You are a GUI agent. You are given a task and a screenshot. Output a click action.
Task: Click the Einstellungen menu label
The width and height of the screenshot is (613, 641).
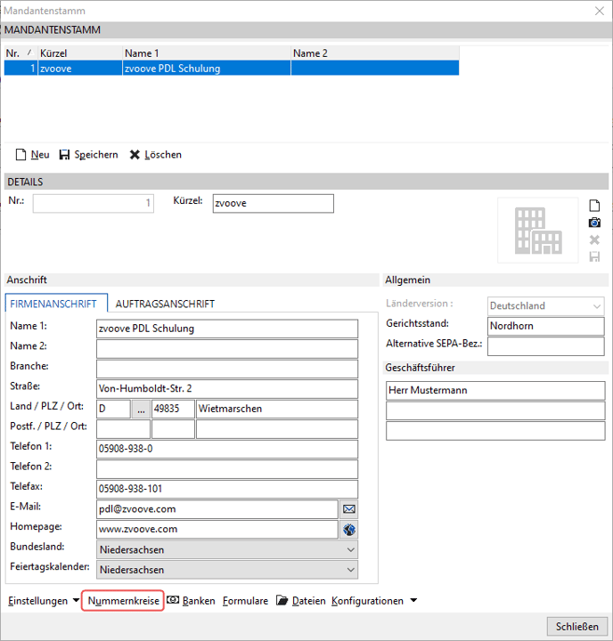pos(38,601)
